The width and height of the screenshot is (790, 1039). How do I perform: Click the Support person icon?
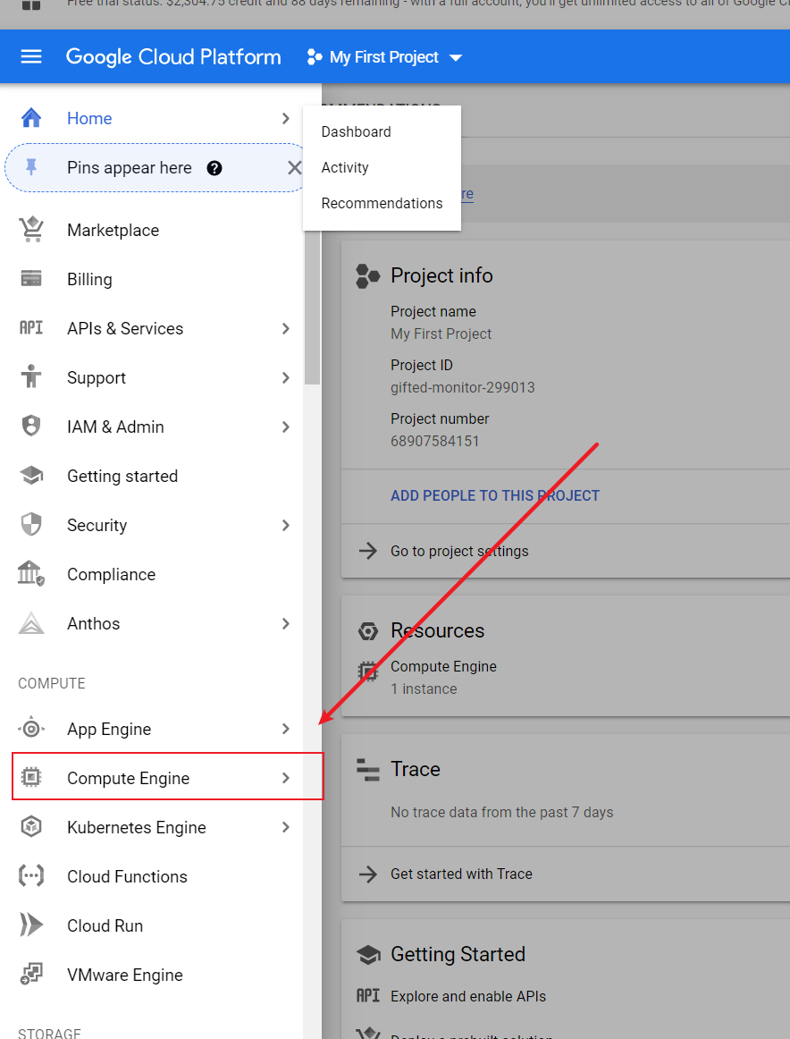pos(31,376)
